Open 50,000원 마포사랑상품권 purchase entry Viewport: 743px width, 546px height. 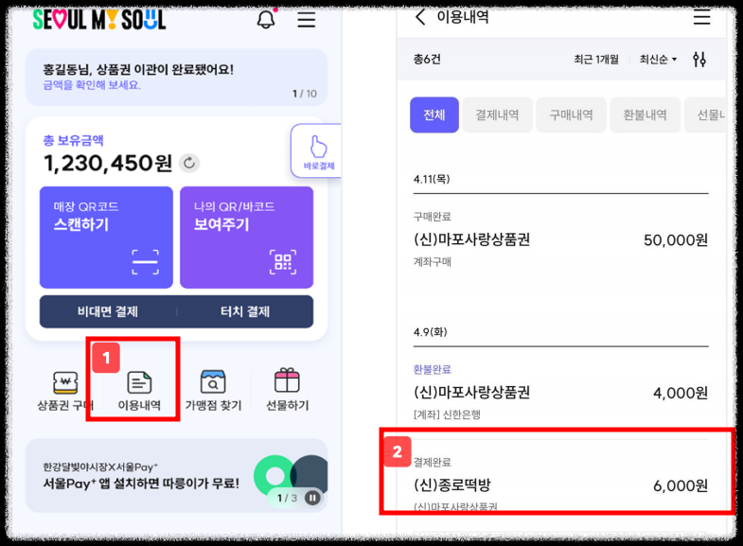click(x=560, y=239)
